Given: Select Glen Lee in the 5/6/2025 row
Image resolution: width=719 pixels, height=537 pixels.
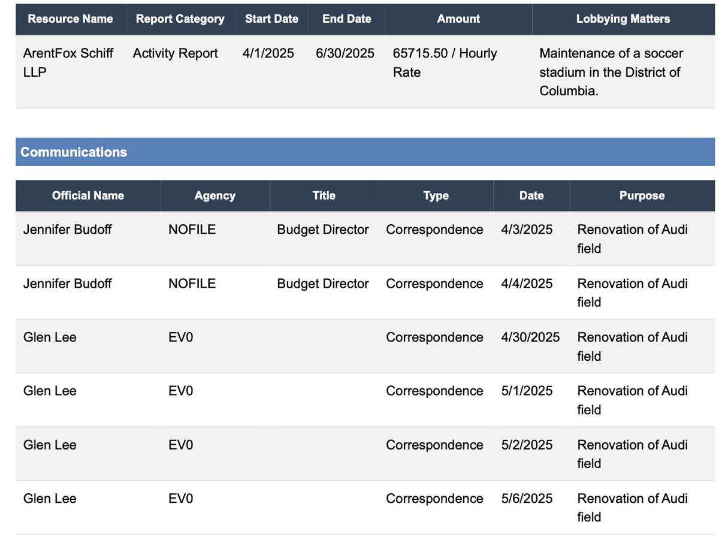Looking at the screenshot, I should click(50, 499).
